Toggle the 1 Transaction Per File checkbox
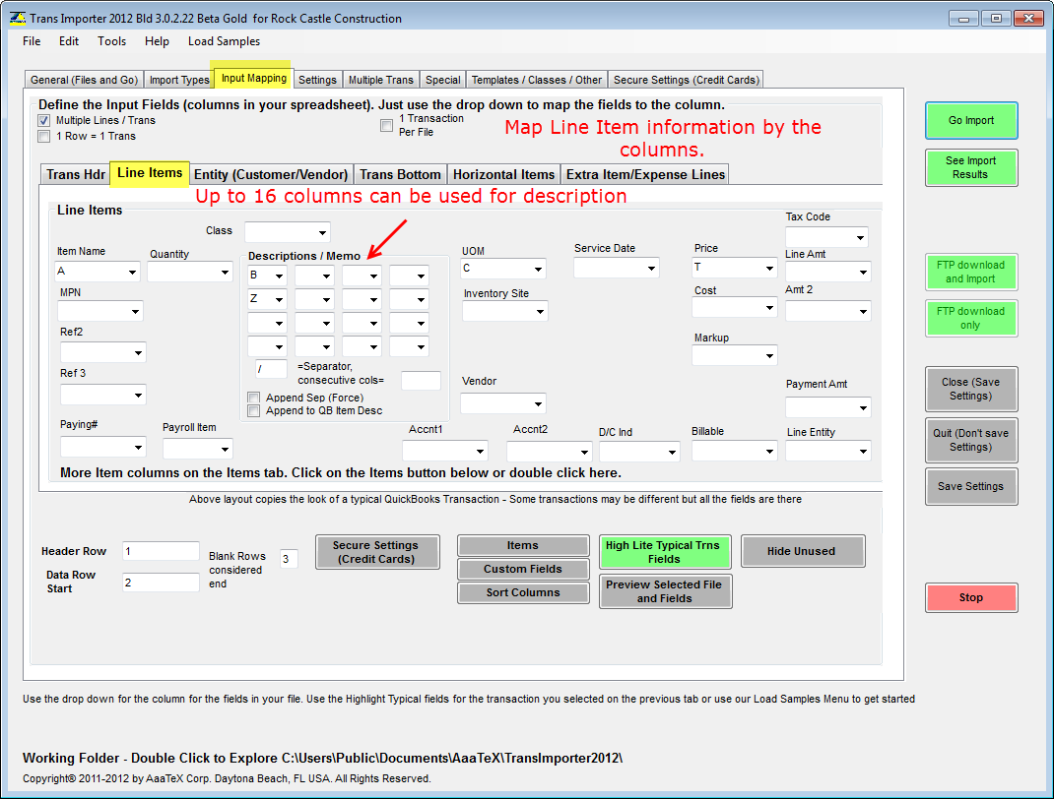Viewport: 1054px width, 799px height. pyautogui.click(x=387, y=125)
